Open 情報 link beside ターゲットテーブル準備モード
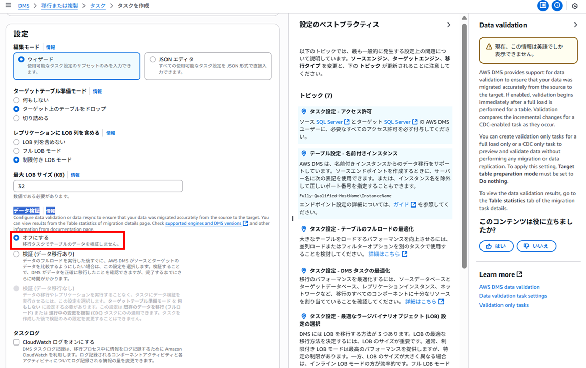The width and height of the screenshot is (586, 368). click(x=97, y=91)
